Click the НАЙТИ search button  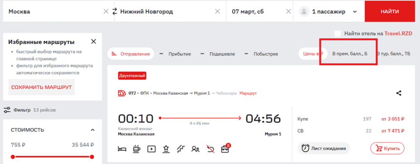tap(390, 11)
